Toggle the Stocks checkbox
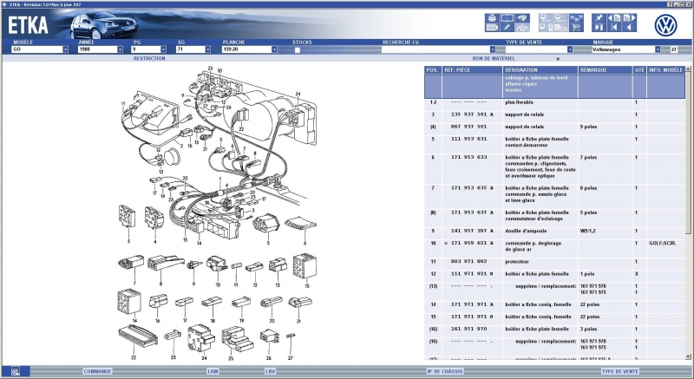 [297, 49]
